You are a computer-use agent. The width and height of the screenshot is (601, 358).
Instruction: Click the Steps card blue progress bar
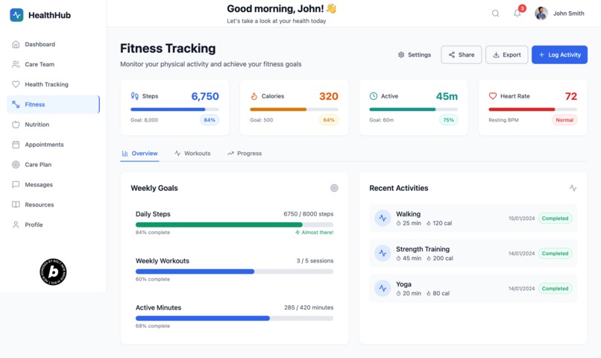pos(174,109)
